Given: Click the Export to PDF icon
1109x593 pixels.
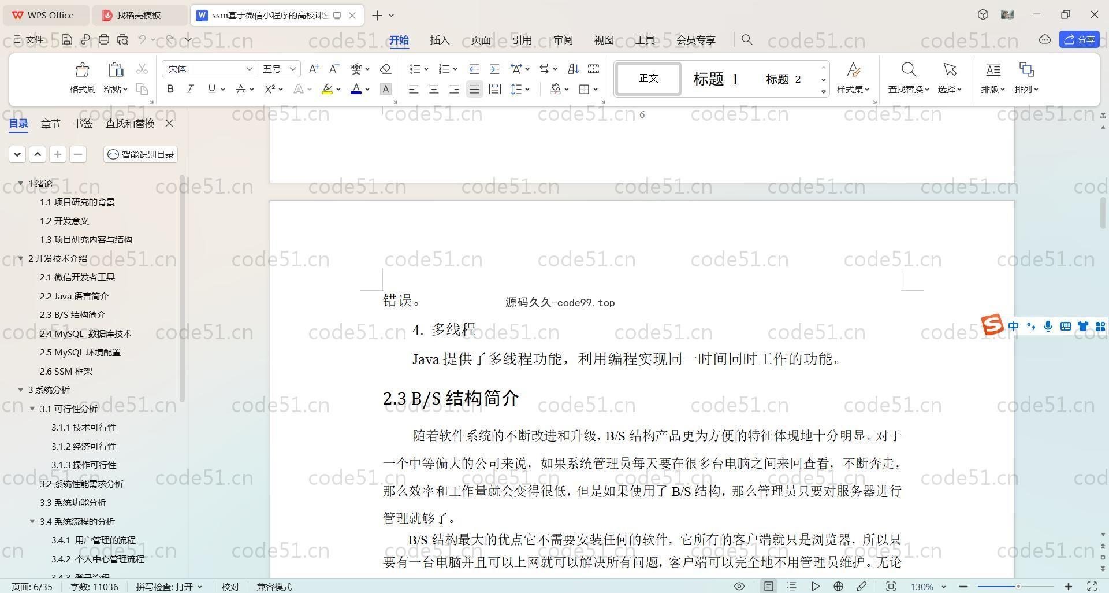Looking at the screenshot, I should 85,39.
